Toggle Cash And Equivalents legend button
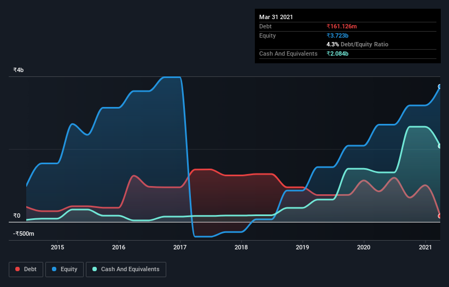 coord(126,270)
